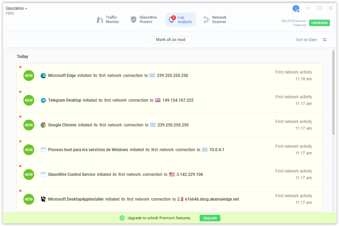Go to the Network Scanner tab
This screenshot has height=226, width=339.
(x=215, y=19)
